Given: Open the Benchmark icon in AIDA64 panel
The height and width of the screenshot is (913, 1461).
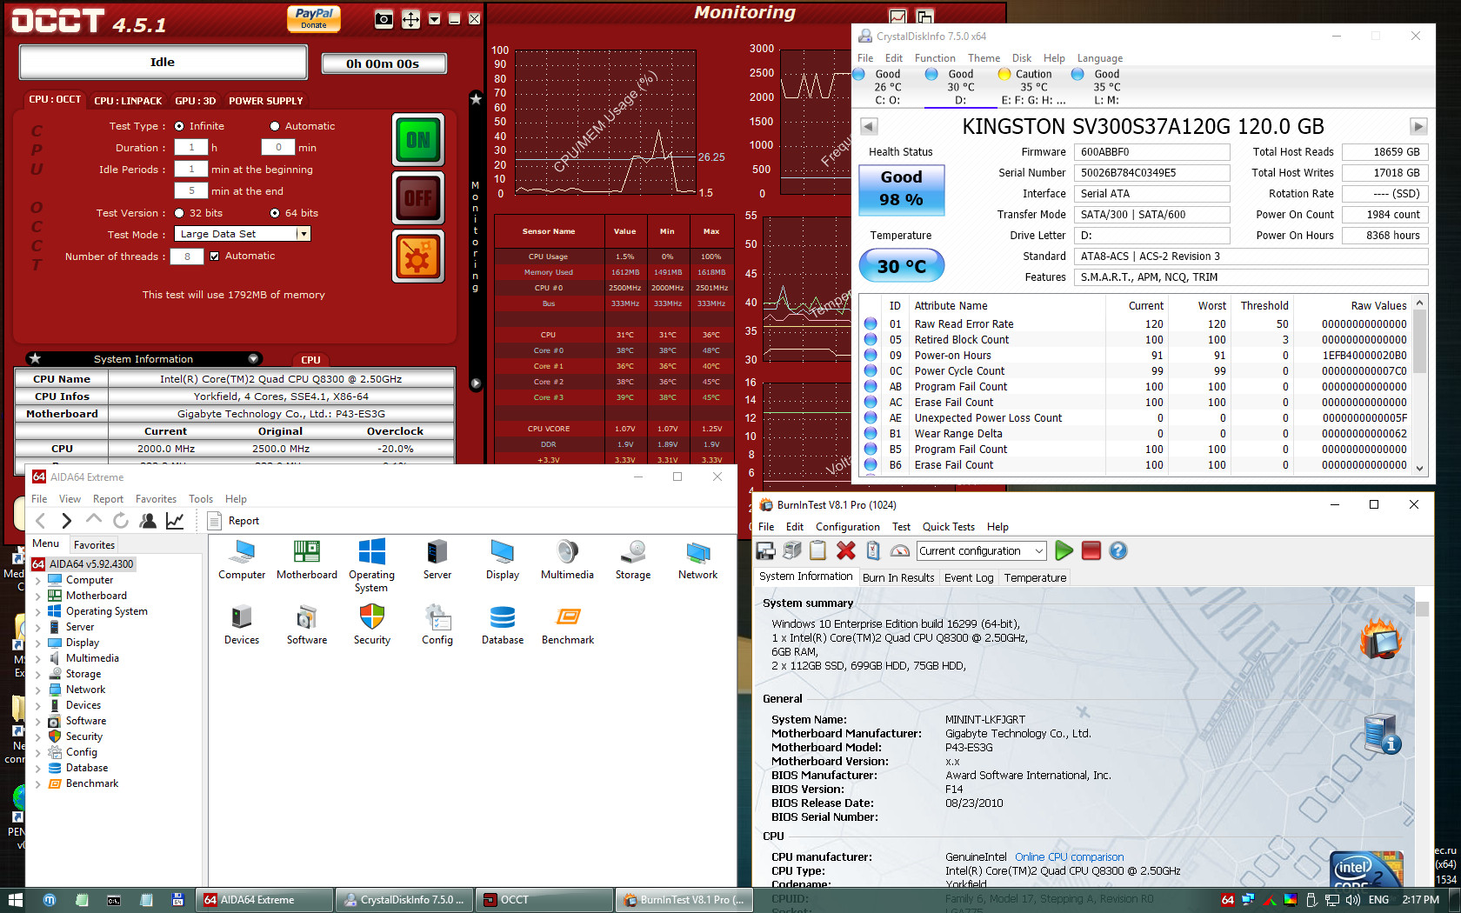Looking at the screenshot, I should point(568,625).
